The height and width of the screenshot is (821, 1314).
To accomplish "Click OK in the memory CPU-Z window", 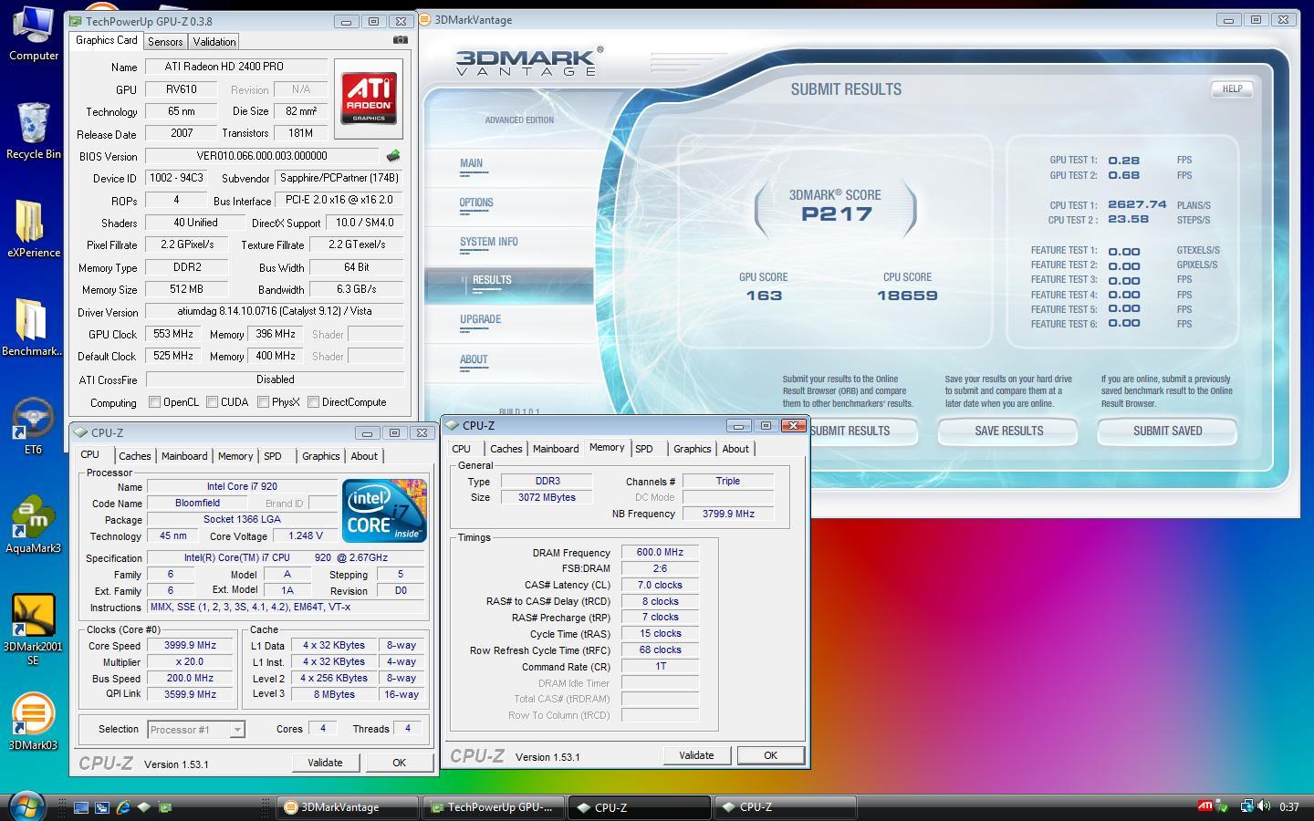I will 770,755.
